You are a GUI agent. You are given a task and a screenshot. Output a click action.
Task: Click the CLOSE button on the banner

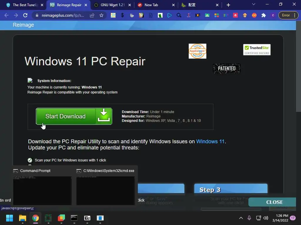[272, 202]
